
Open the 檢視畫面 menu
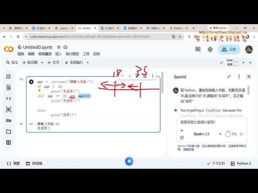click(45, 54)
